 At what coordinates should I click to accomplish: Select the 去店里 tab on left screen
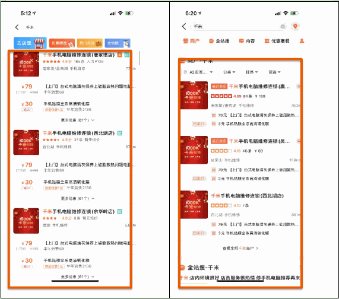click(30, 43)
